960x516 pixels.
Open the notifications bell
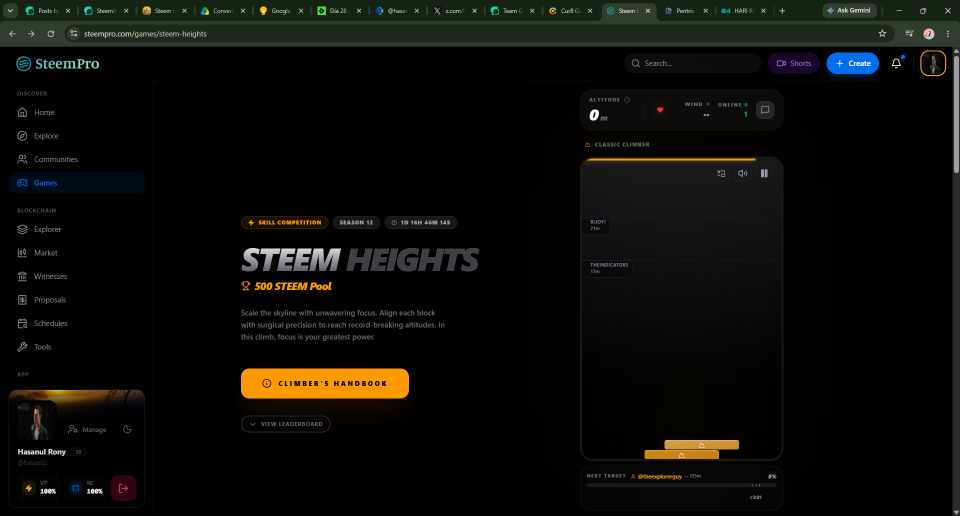(896, 63)
